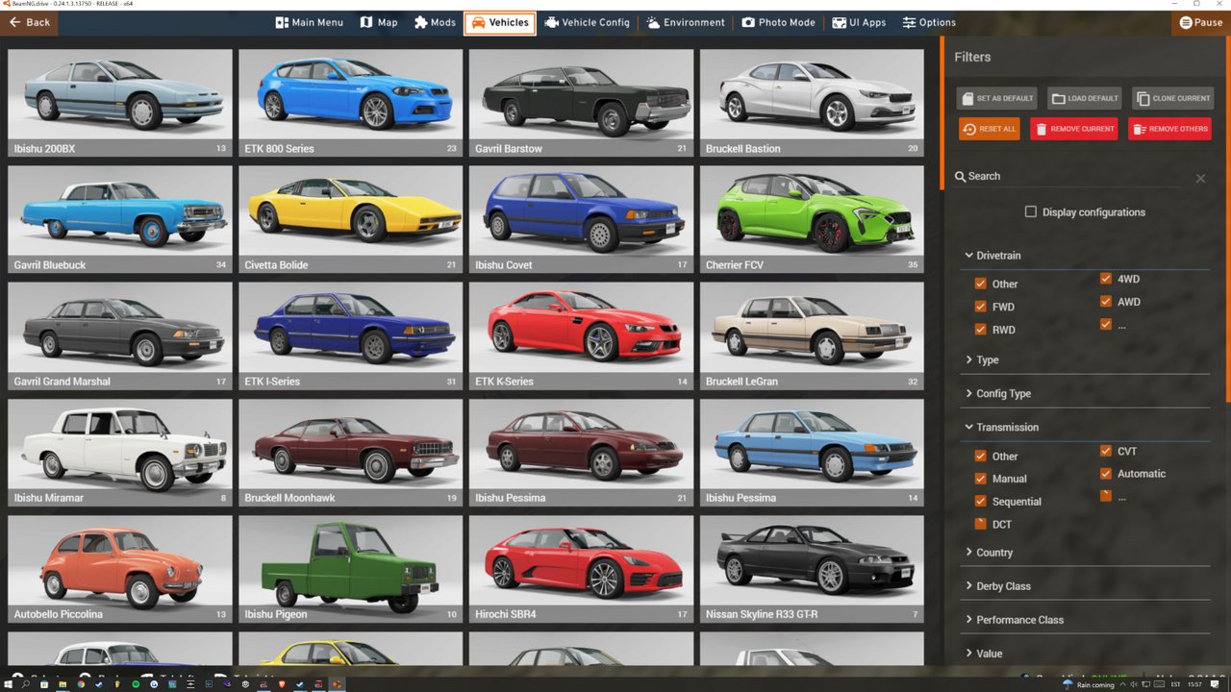Open the Mods tab

[x=435, y=22]
